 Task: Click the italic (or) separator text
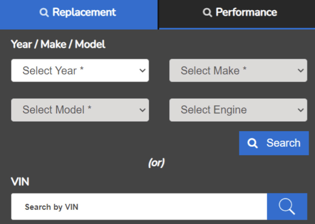coord(156,163)
